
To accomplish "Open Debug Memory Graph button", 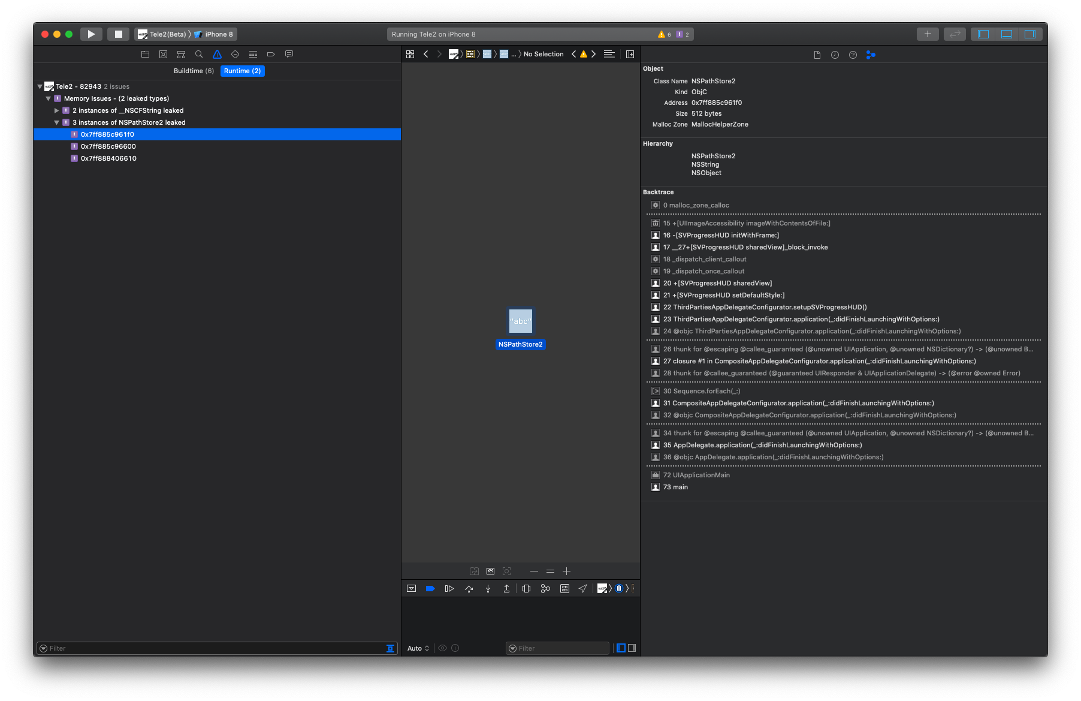I will 545,589.
